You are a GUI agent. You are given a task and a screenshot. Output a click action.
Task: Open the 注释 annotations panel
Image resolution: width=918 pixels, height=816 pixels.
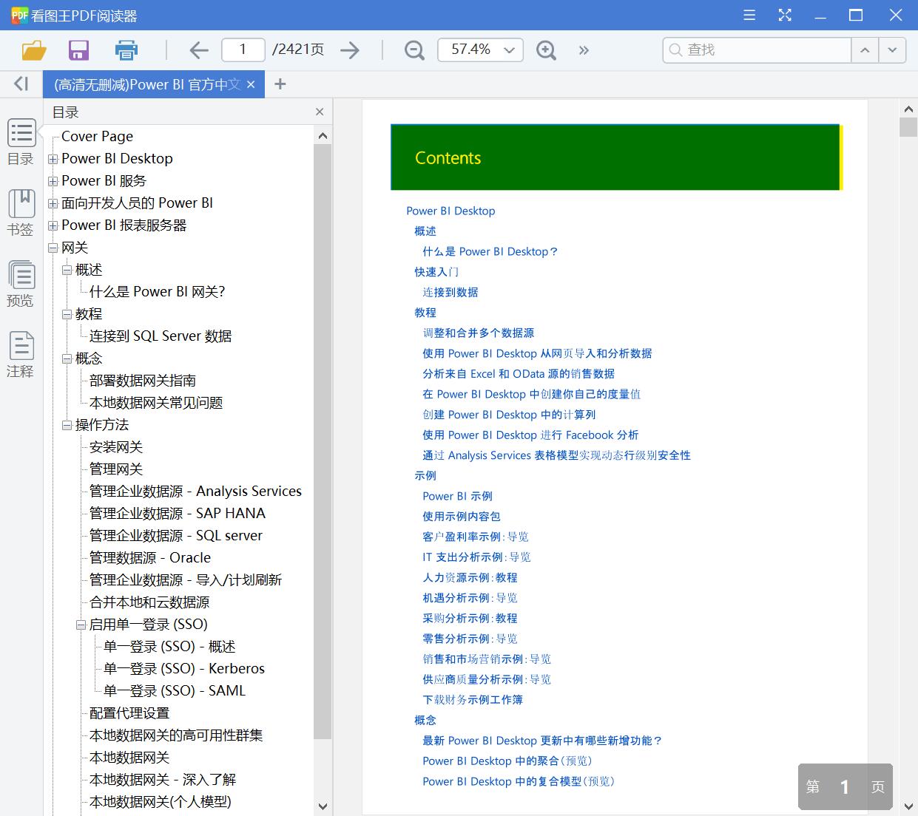coord(21,355)
